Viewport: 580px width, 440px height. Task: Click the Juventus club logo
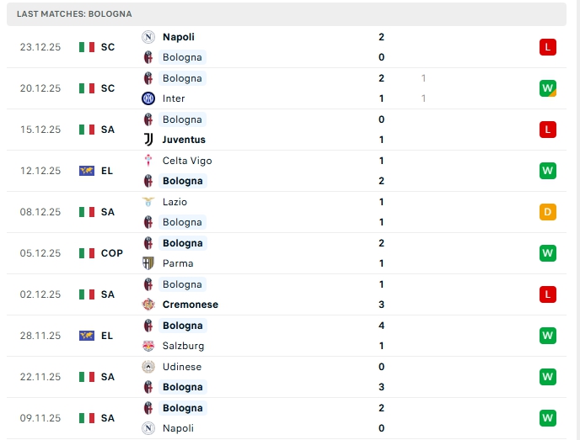coord(148,140)
